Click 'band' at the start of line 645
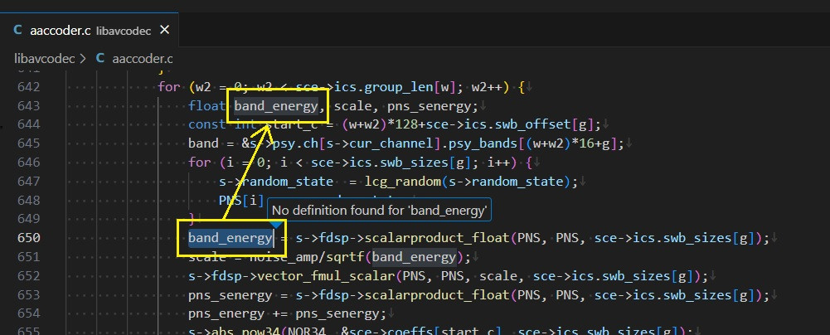Screen dimensions: 830x335 point(203,143)
